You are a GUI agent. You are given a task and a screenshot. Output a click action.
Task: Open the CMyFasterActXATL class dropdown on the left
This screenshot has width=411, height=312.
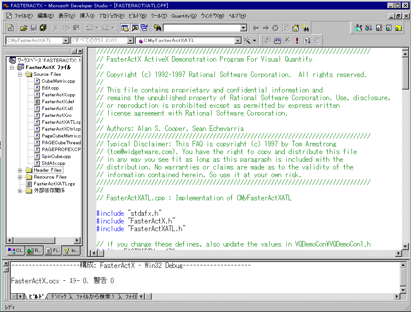(66, 41)
